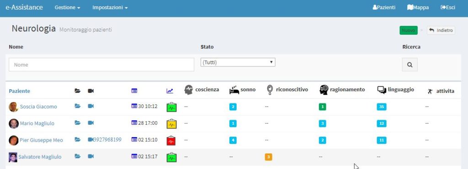Click video camera icon for Pier Giuseppe Meo
The image size is (468, 169).
click(x=90, y=139)
